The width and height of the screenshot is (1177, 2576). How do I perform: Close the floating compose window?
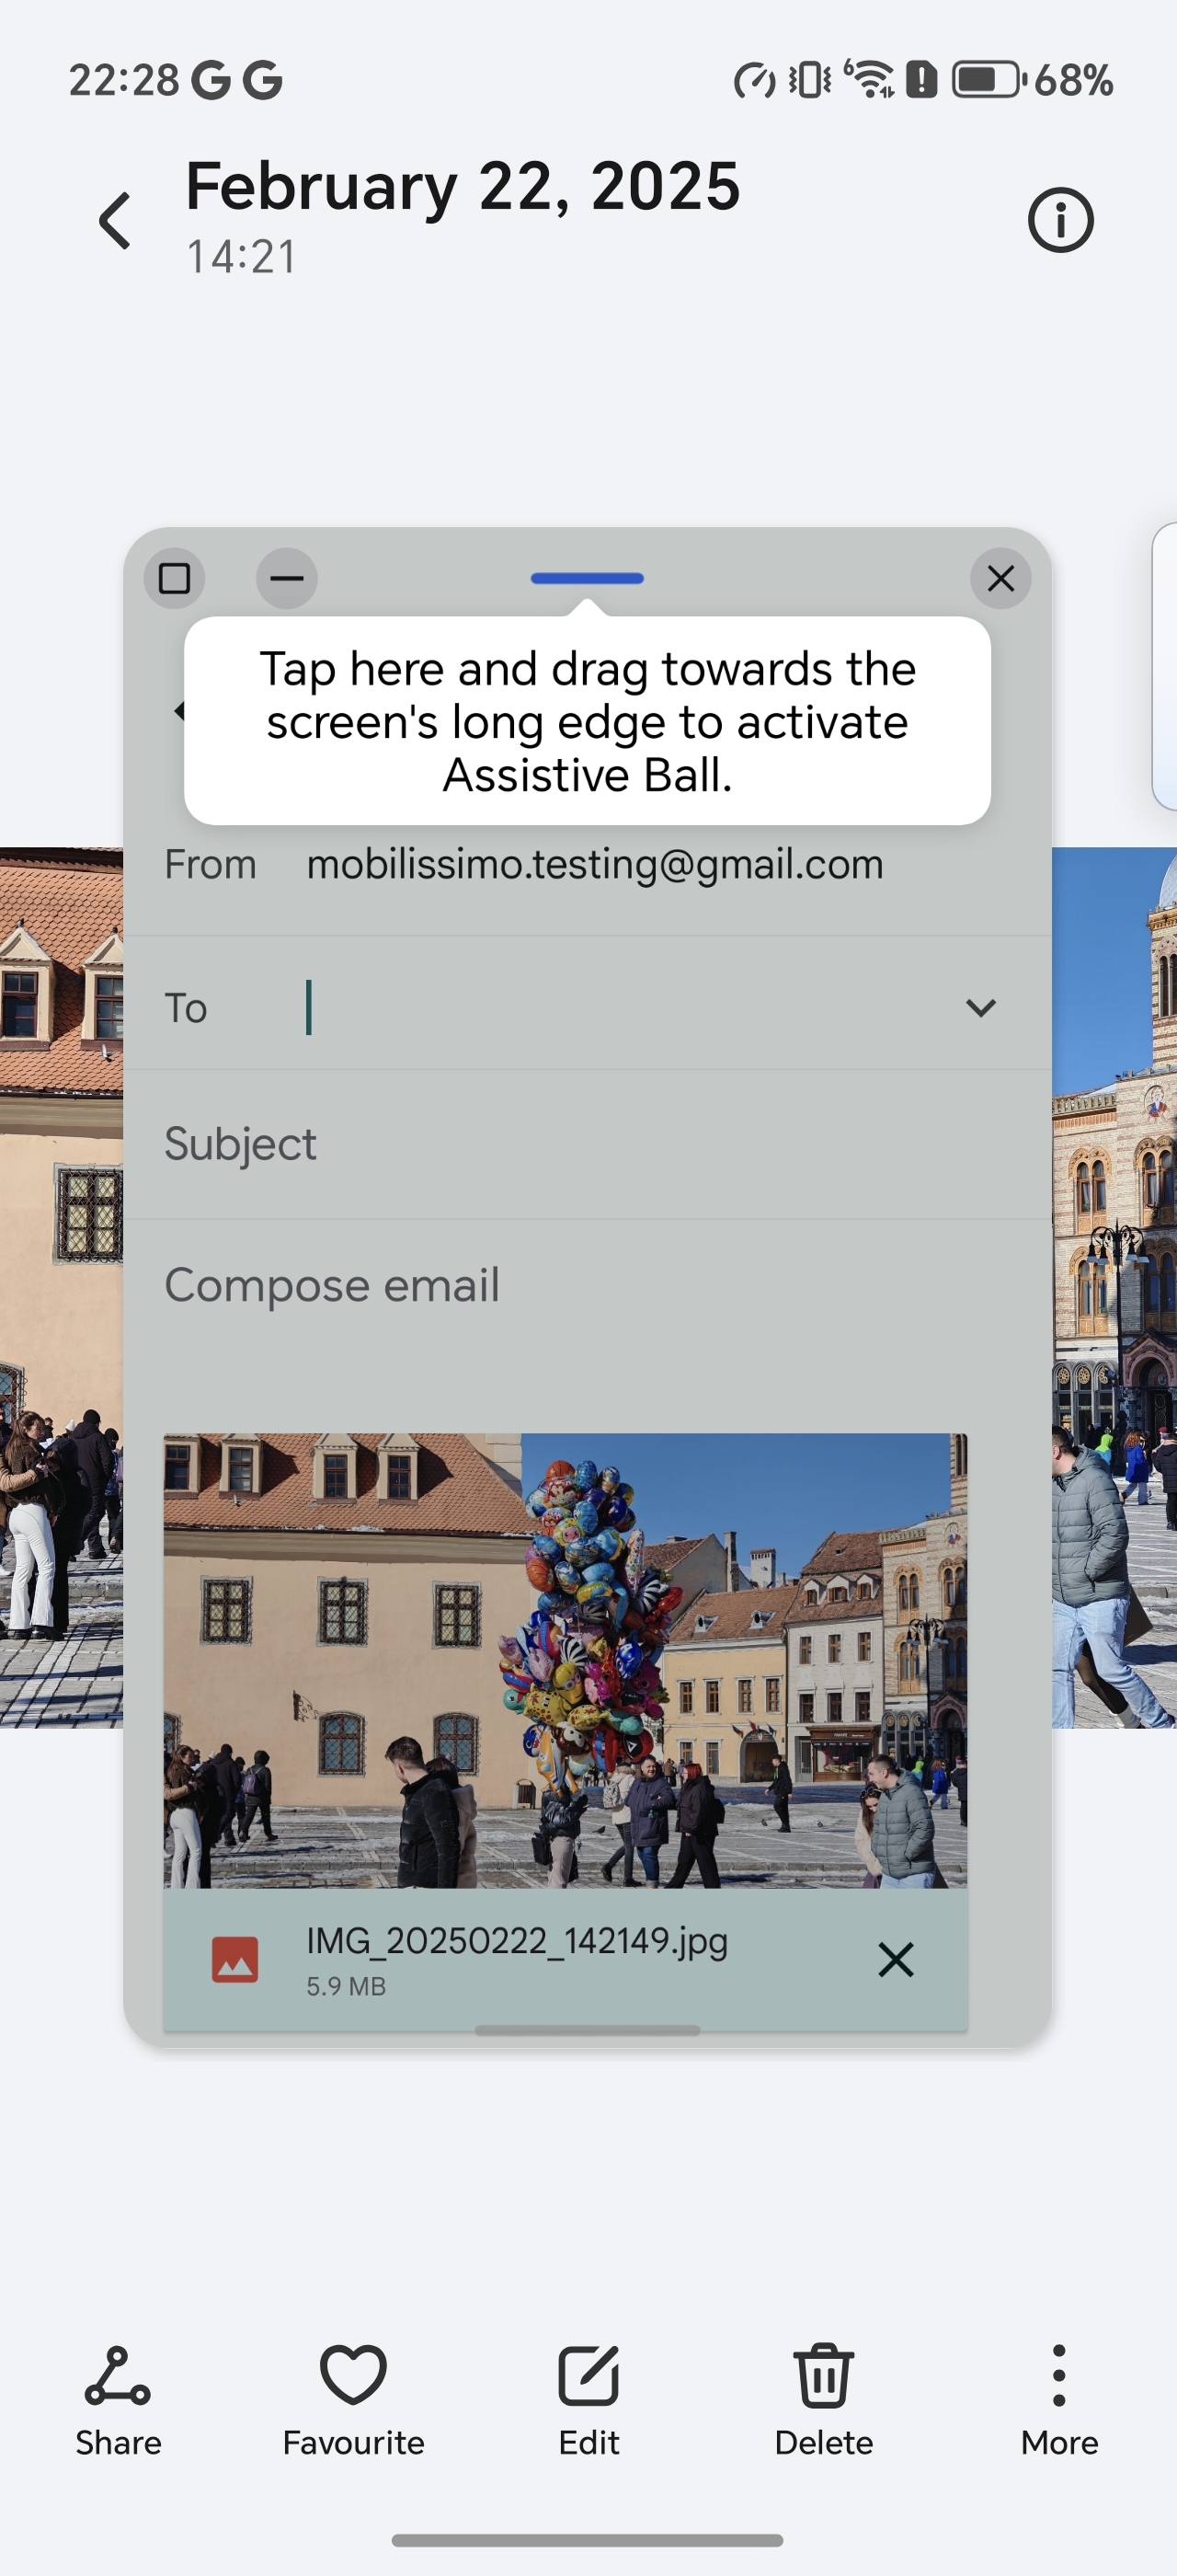point(1001,578)
